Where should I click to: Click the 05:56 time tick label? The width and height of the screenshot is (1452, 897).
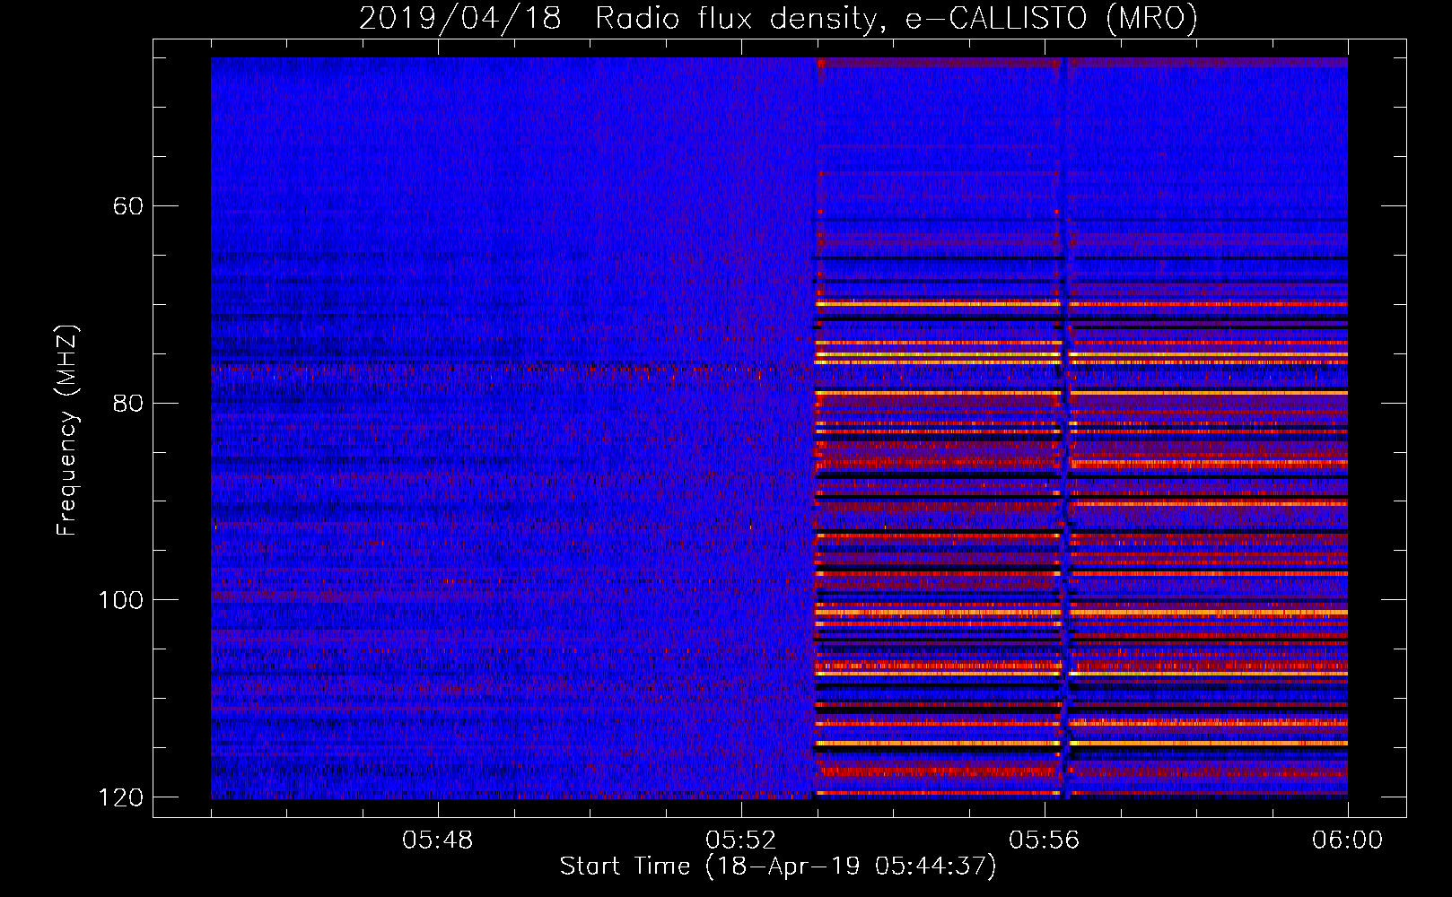1044,840
